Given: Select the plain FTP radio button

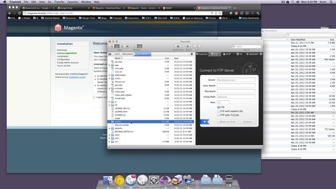Looking at the screenshot, I should tap(218, 107).
